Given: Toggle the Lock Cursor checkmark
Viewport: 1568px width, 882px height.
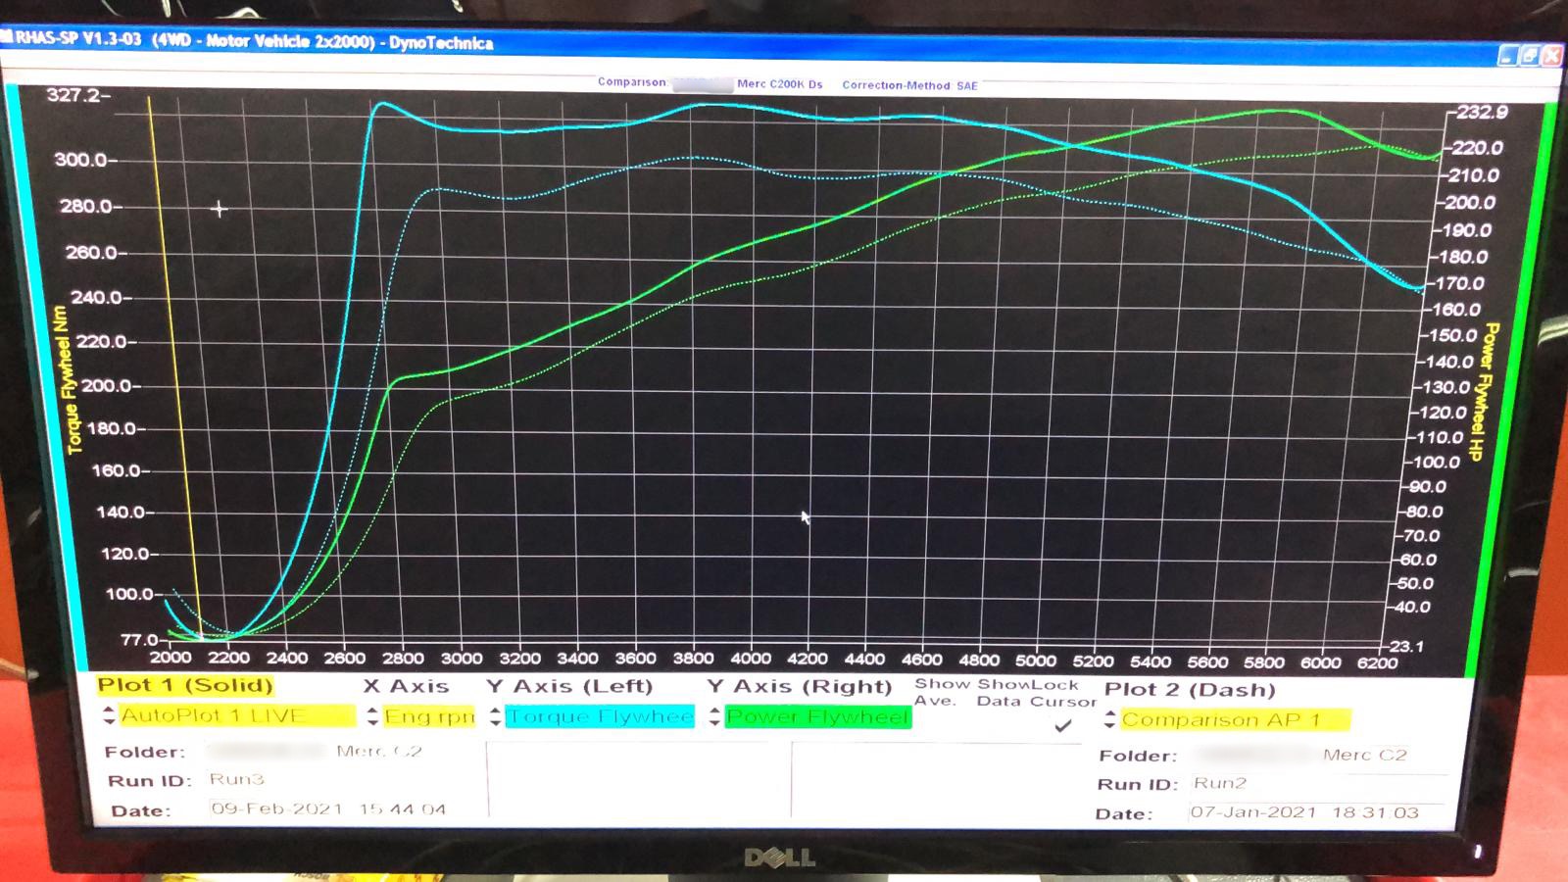Looking at the screenshot, I should coord(1062,726).
